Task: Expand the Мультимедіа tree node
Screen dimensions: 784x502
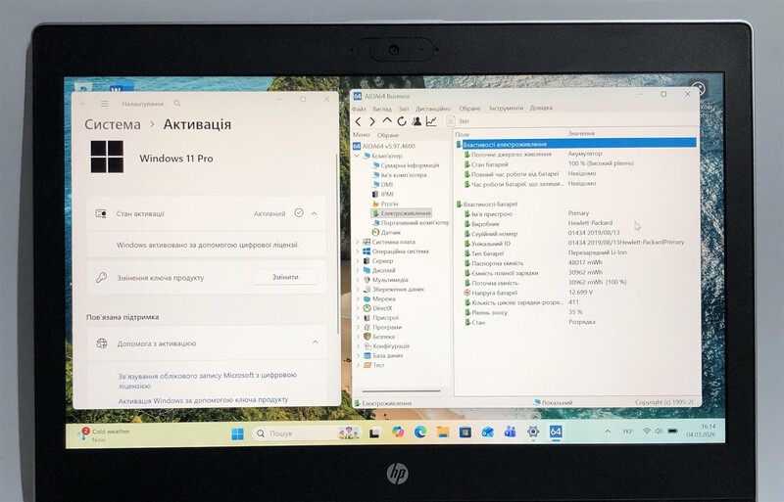Action: click(357, 280)
